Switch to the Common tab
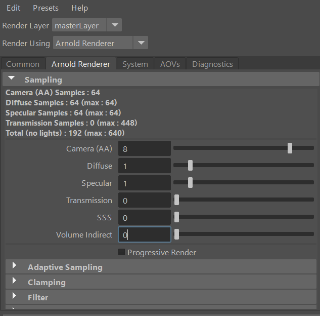The width and height of the screenshot is (320, 316). click(x=23, y=64)
